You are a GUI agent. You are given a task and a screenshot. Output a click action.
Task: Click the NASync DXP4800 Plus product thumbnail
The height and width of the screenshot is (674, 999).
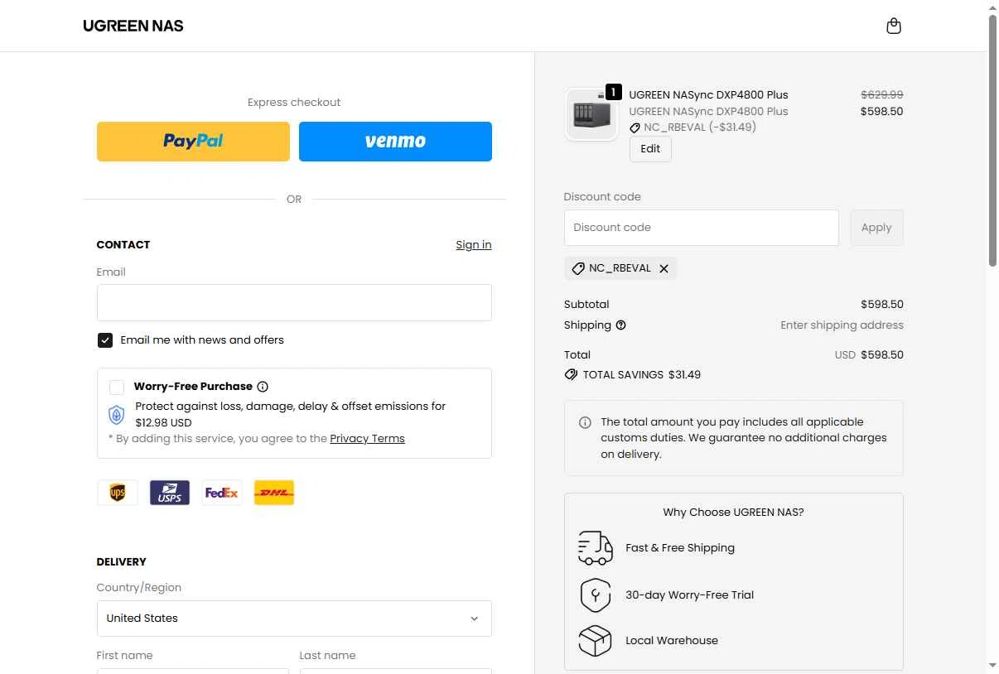tap(591, 114)
